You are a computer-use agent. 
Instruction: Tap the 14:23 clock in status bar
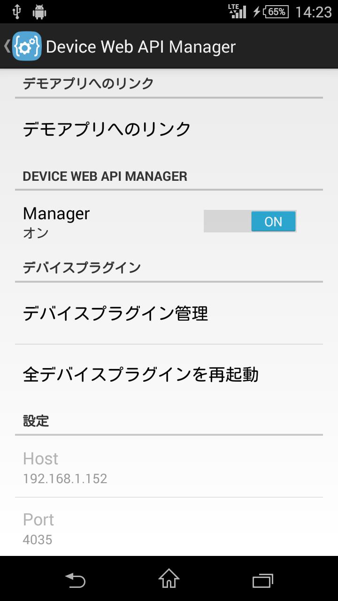313,12
